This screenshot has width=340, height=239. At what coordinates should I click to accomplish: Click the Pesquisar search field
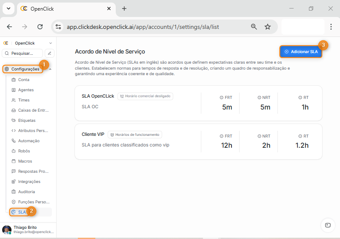point(23,53)
